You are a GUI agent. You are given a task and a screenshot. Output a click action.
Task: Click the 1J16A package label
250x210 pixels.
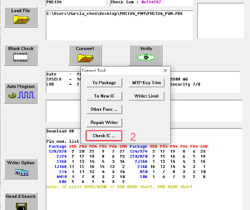(60, 166)
